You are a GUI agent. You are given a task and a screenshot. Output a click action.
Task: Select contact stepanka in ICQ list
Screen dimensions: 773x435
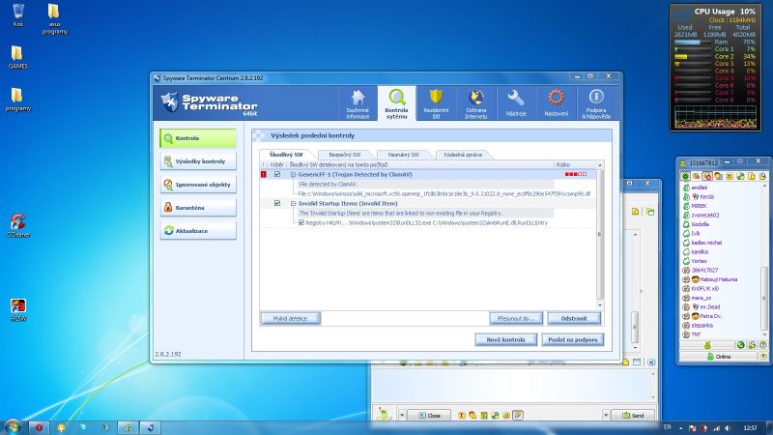[701, 326]
